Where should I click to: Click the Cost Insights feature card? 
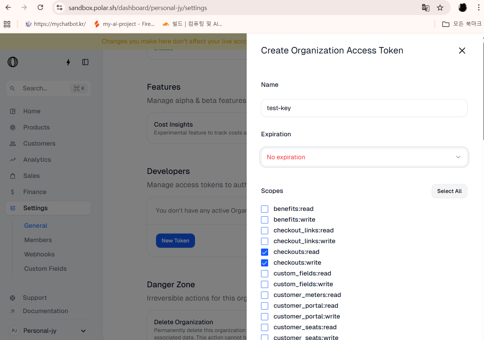point(197,128)
